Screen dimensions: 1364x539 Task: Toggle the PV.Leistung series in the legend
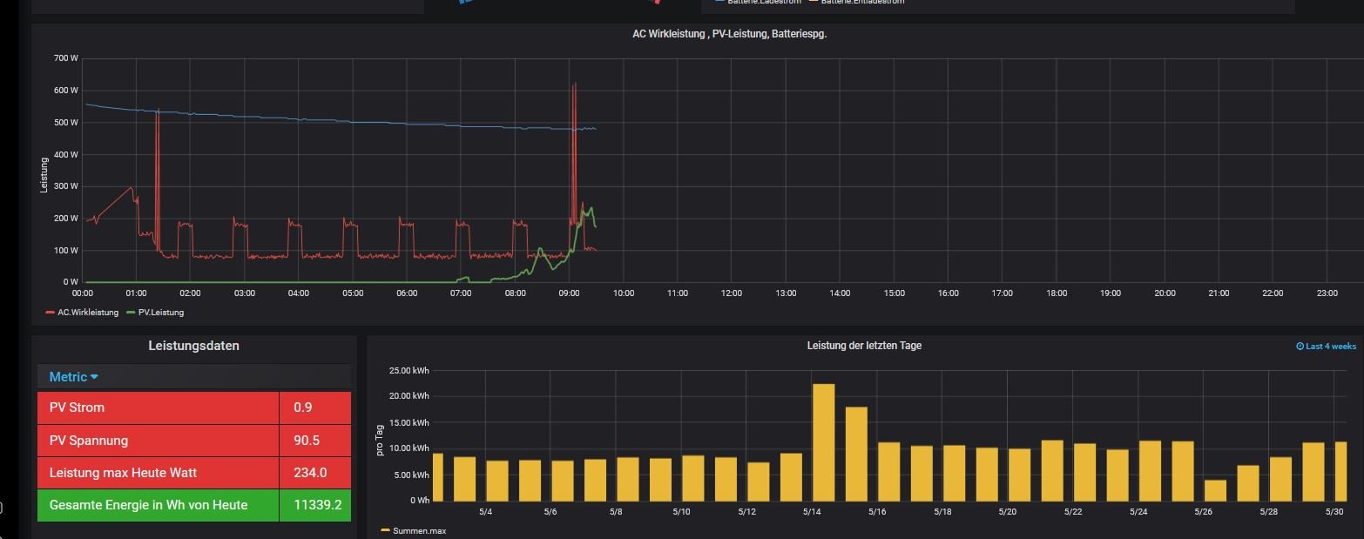coord(160,312)
